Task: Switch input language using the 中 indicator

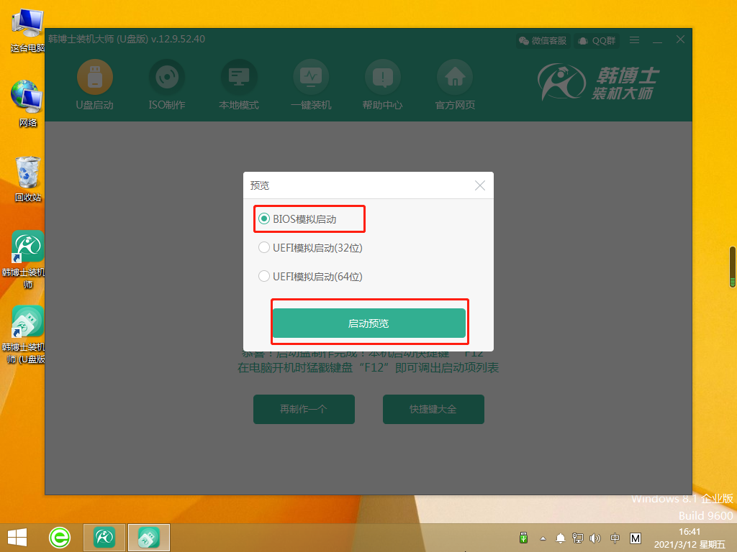Action: tap(615, 537)
